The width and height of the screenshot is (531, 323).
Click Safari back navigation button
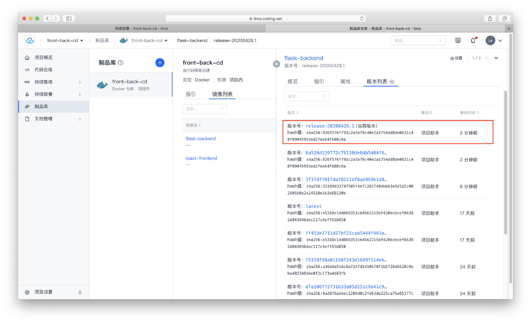coord(47,19)
